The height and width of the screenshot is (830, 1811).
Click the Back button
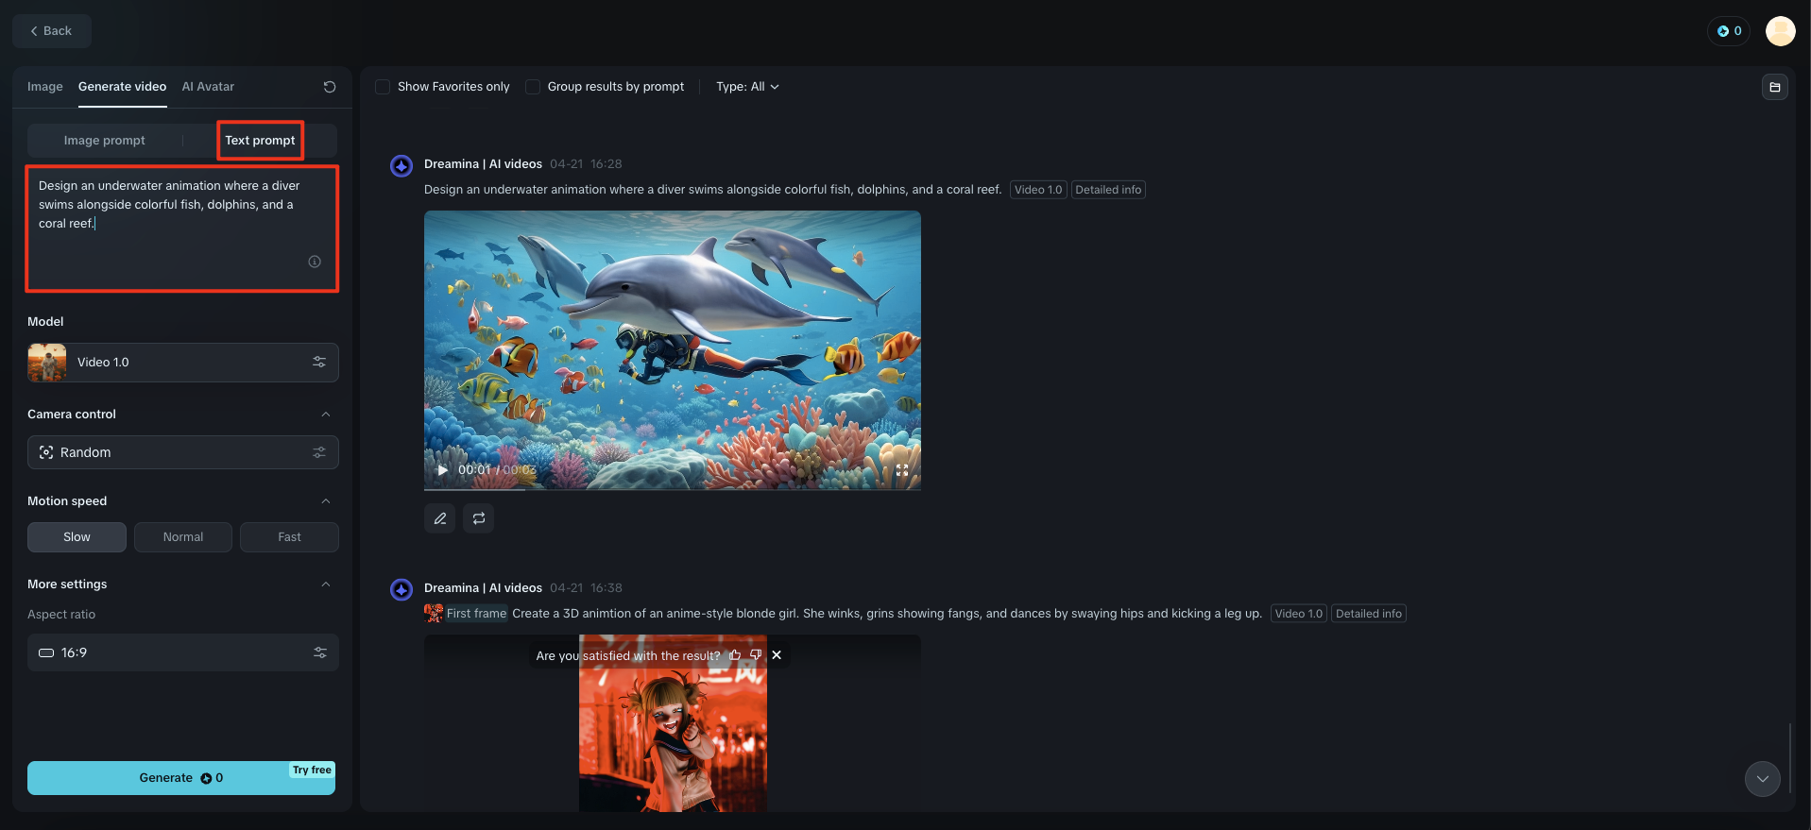point(52,31)
